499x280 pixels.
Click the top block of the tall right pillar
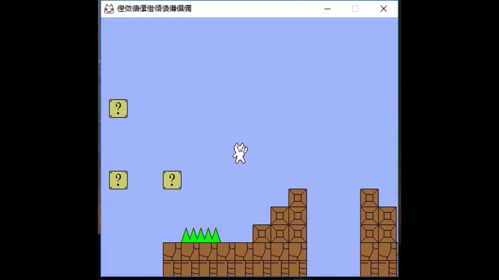tap(369, 198)
